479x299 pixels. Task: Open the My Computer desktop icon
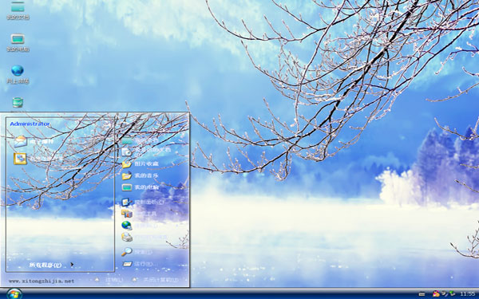tap(18, 43)
